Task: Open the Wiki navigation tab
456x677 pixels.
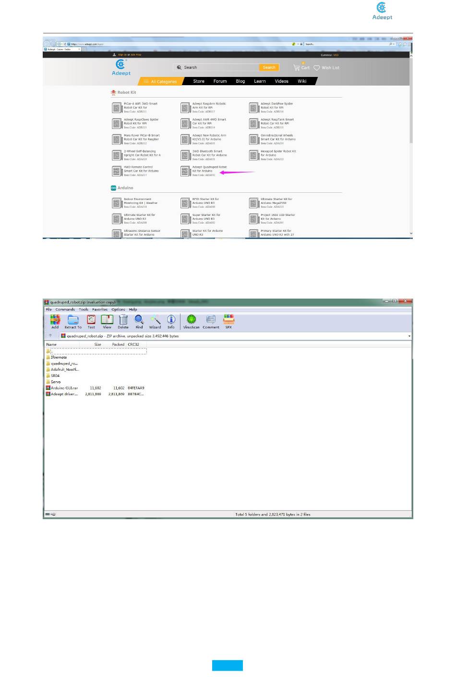Action: pyautogui.click(x=302, y=81)
